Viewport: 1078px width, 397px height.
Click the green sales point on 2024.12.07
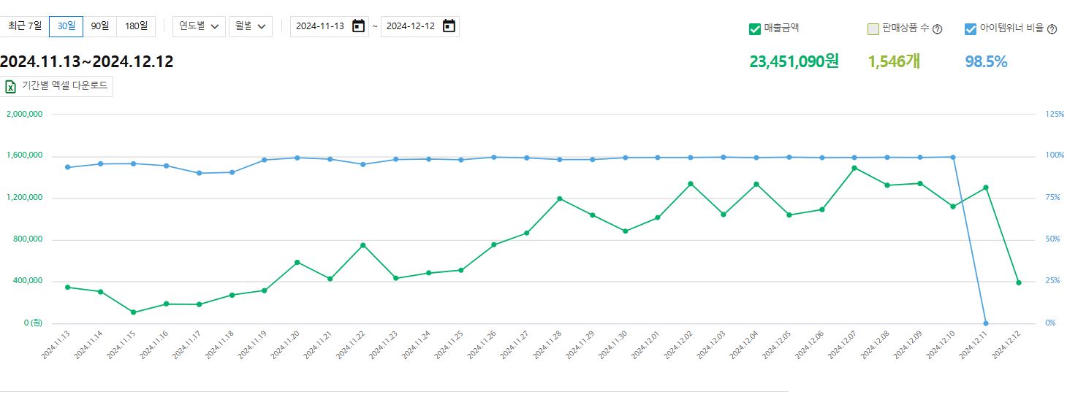[854, 168]
